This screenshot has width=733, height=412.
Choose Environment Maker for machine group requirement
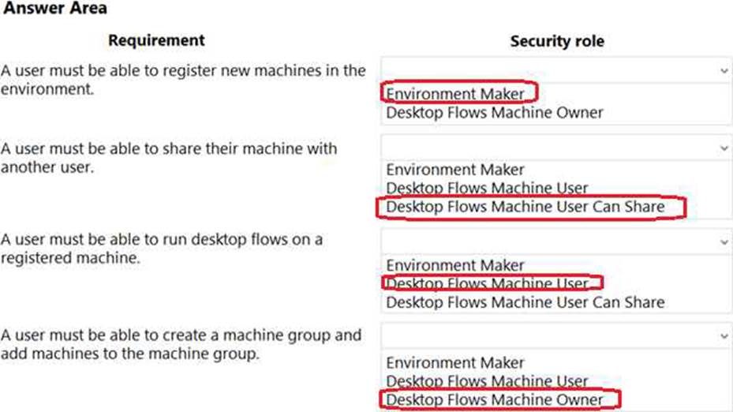click(455, 362)
